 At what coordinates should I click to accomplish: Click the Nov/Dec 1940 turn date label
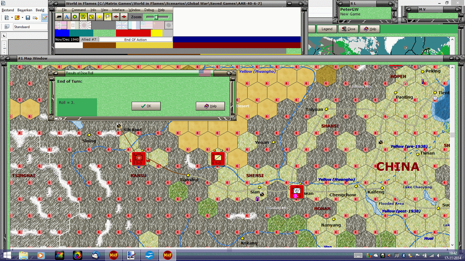pos(67,39)
